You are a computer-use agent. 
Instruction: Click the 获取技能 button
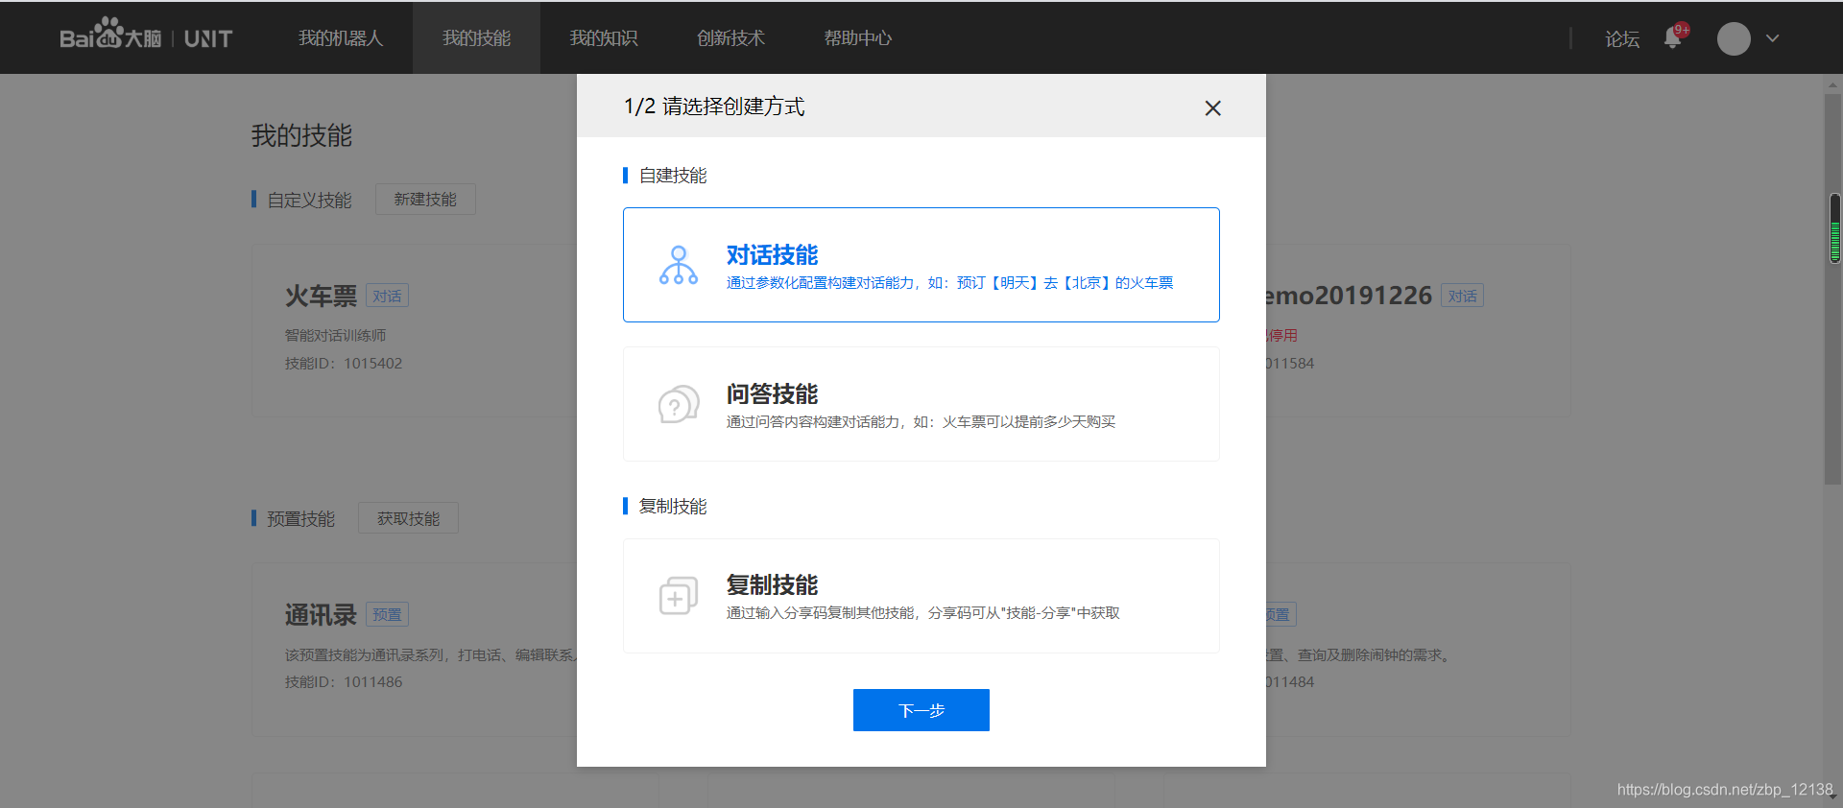point(408,518)
